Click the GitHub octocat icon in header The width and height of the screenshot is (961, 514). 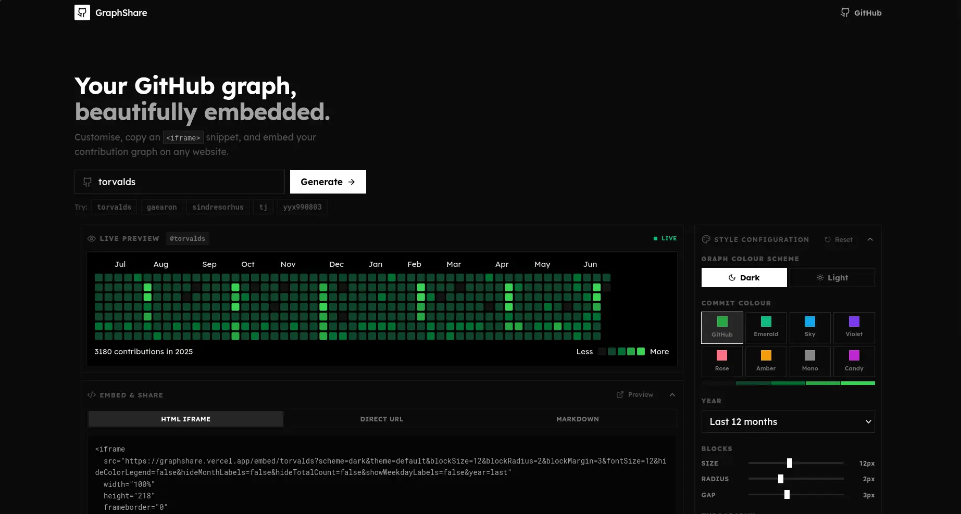pyautogui.click(x=845, y=12)
